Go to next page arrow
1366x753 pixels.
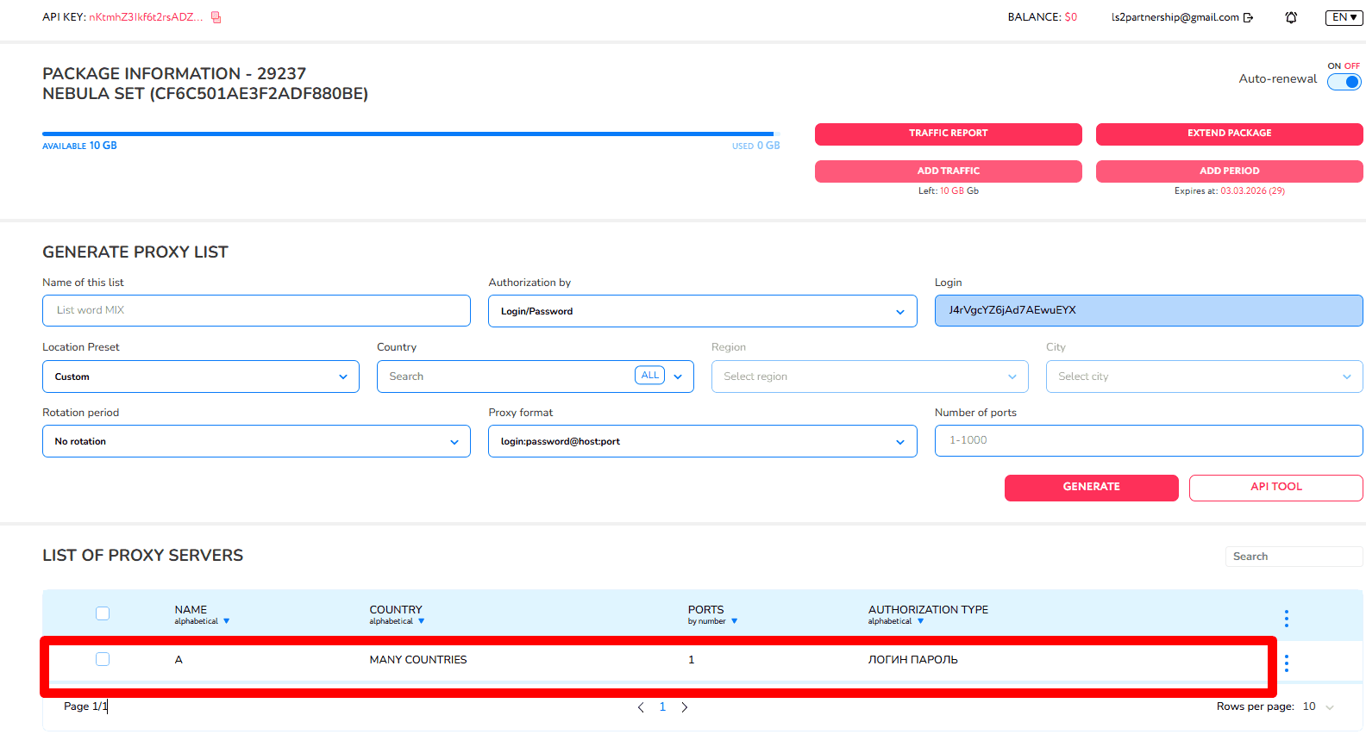[x=685, y=707]
